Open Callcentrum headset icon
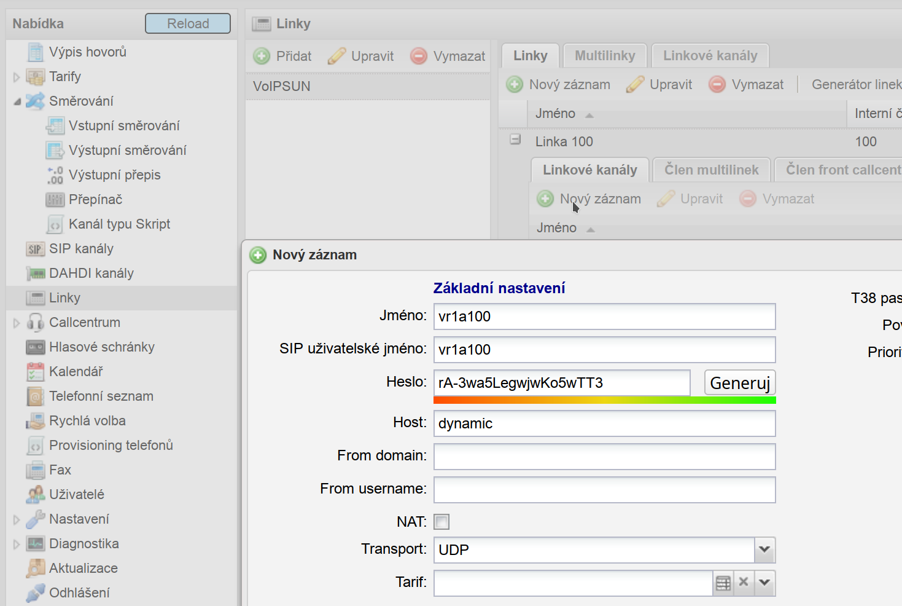902x606 pixels. pyautogui.click(x=36, y=323)
